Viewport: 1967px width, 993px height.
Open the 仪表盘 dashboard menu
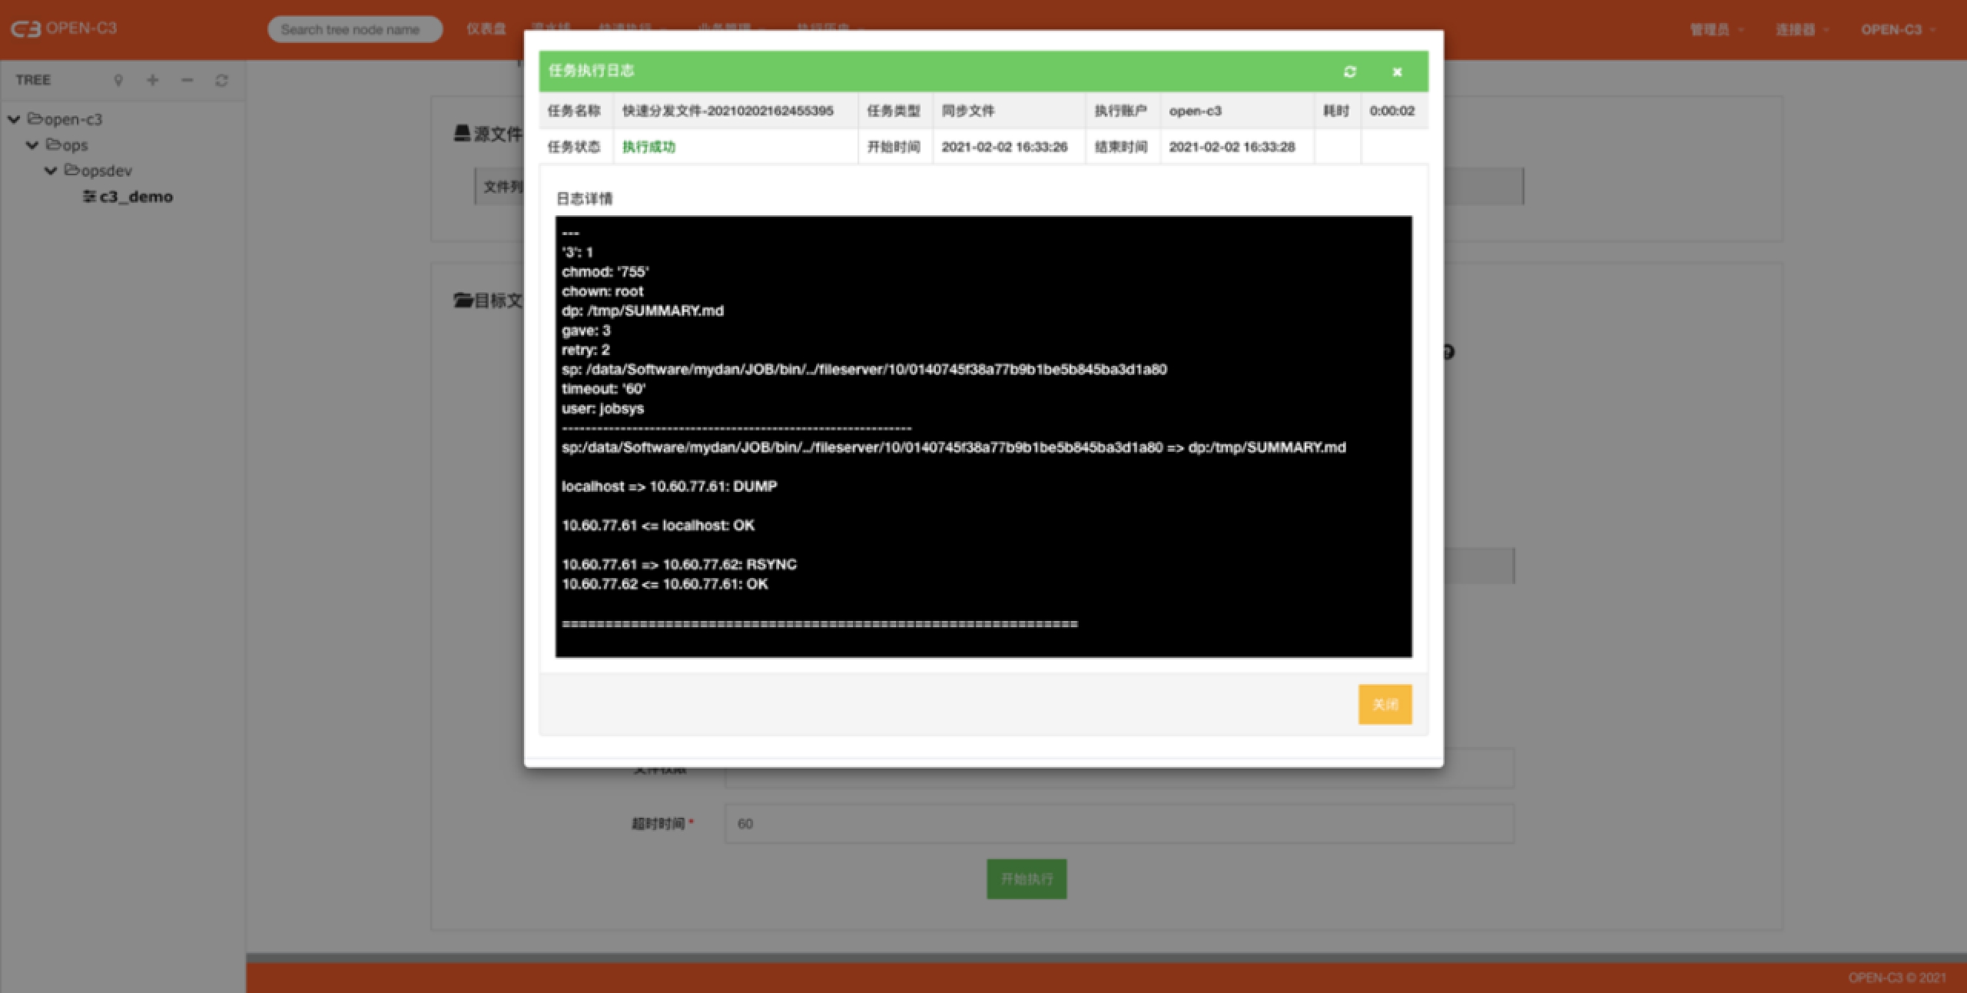click(486, 29)
